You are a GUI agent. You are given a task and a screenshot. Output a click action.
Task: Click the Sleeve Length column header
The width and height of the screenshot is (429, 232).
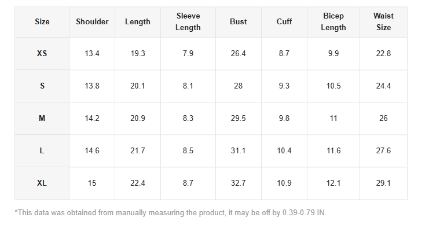(188, 22)
